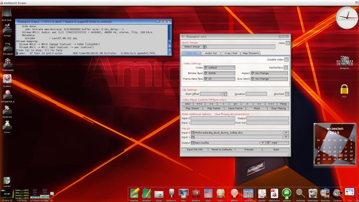Image resolution: width=359 pixels, height=202 pixels.
Task: Open Multimedia drive desktop icon
Action: [x=8, y=63]
